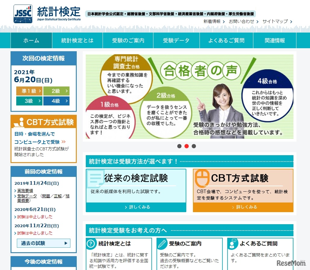Screen dimensions: 310x270
Task: Click the document icon beside 従来の検定試験
Action: 95,178
